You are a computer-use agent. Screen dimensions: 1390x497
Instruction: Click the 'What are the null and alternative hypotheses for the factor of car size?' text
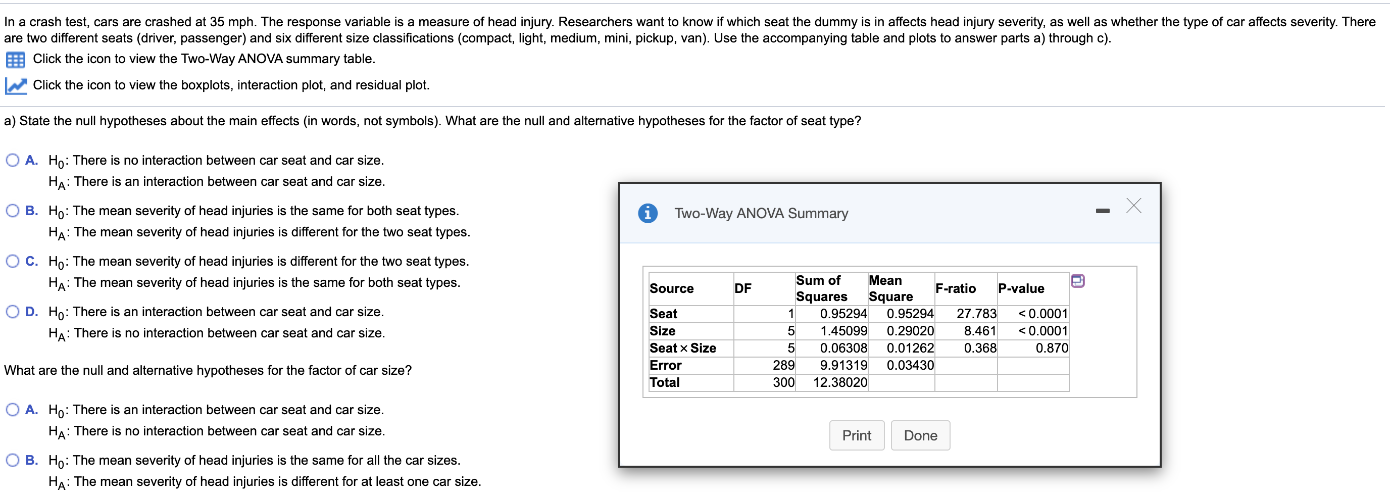pyautogui.click(x=208, y=371)
